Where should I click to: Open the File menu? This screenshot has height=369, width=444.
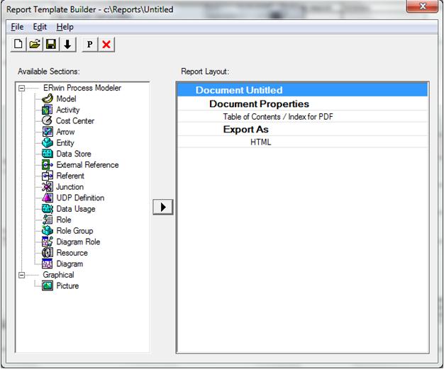[x=17, y=27]
